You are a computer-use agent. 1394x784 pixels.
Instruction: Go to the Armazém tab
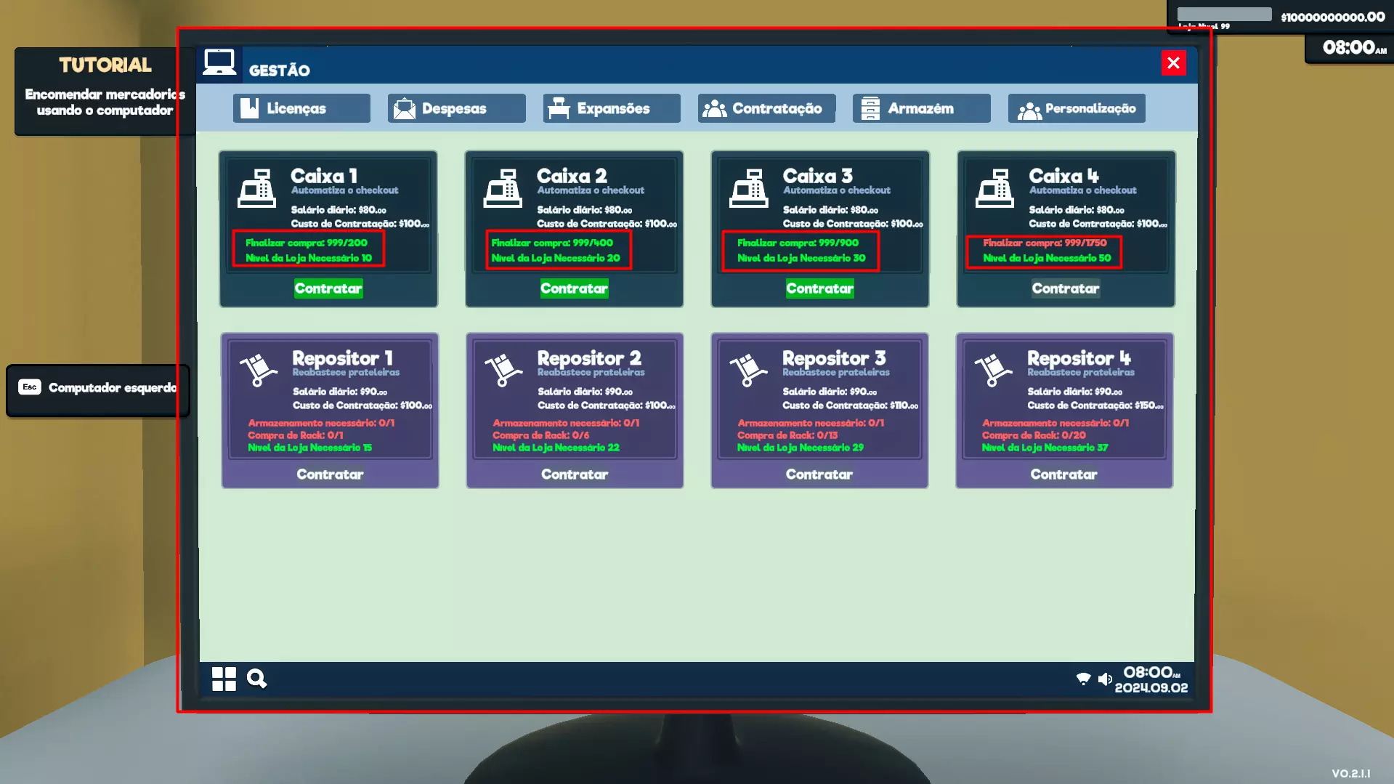point(921,108)
